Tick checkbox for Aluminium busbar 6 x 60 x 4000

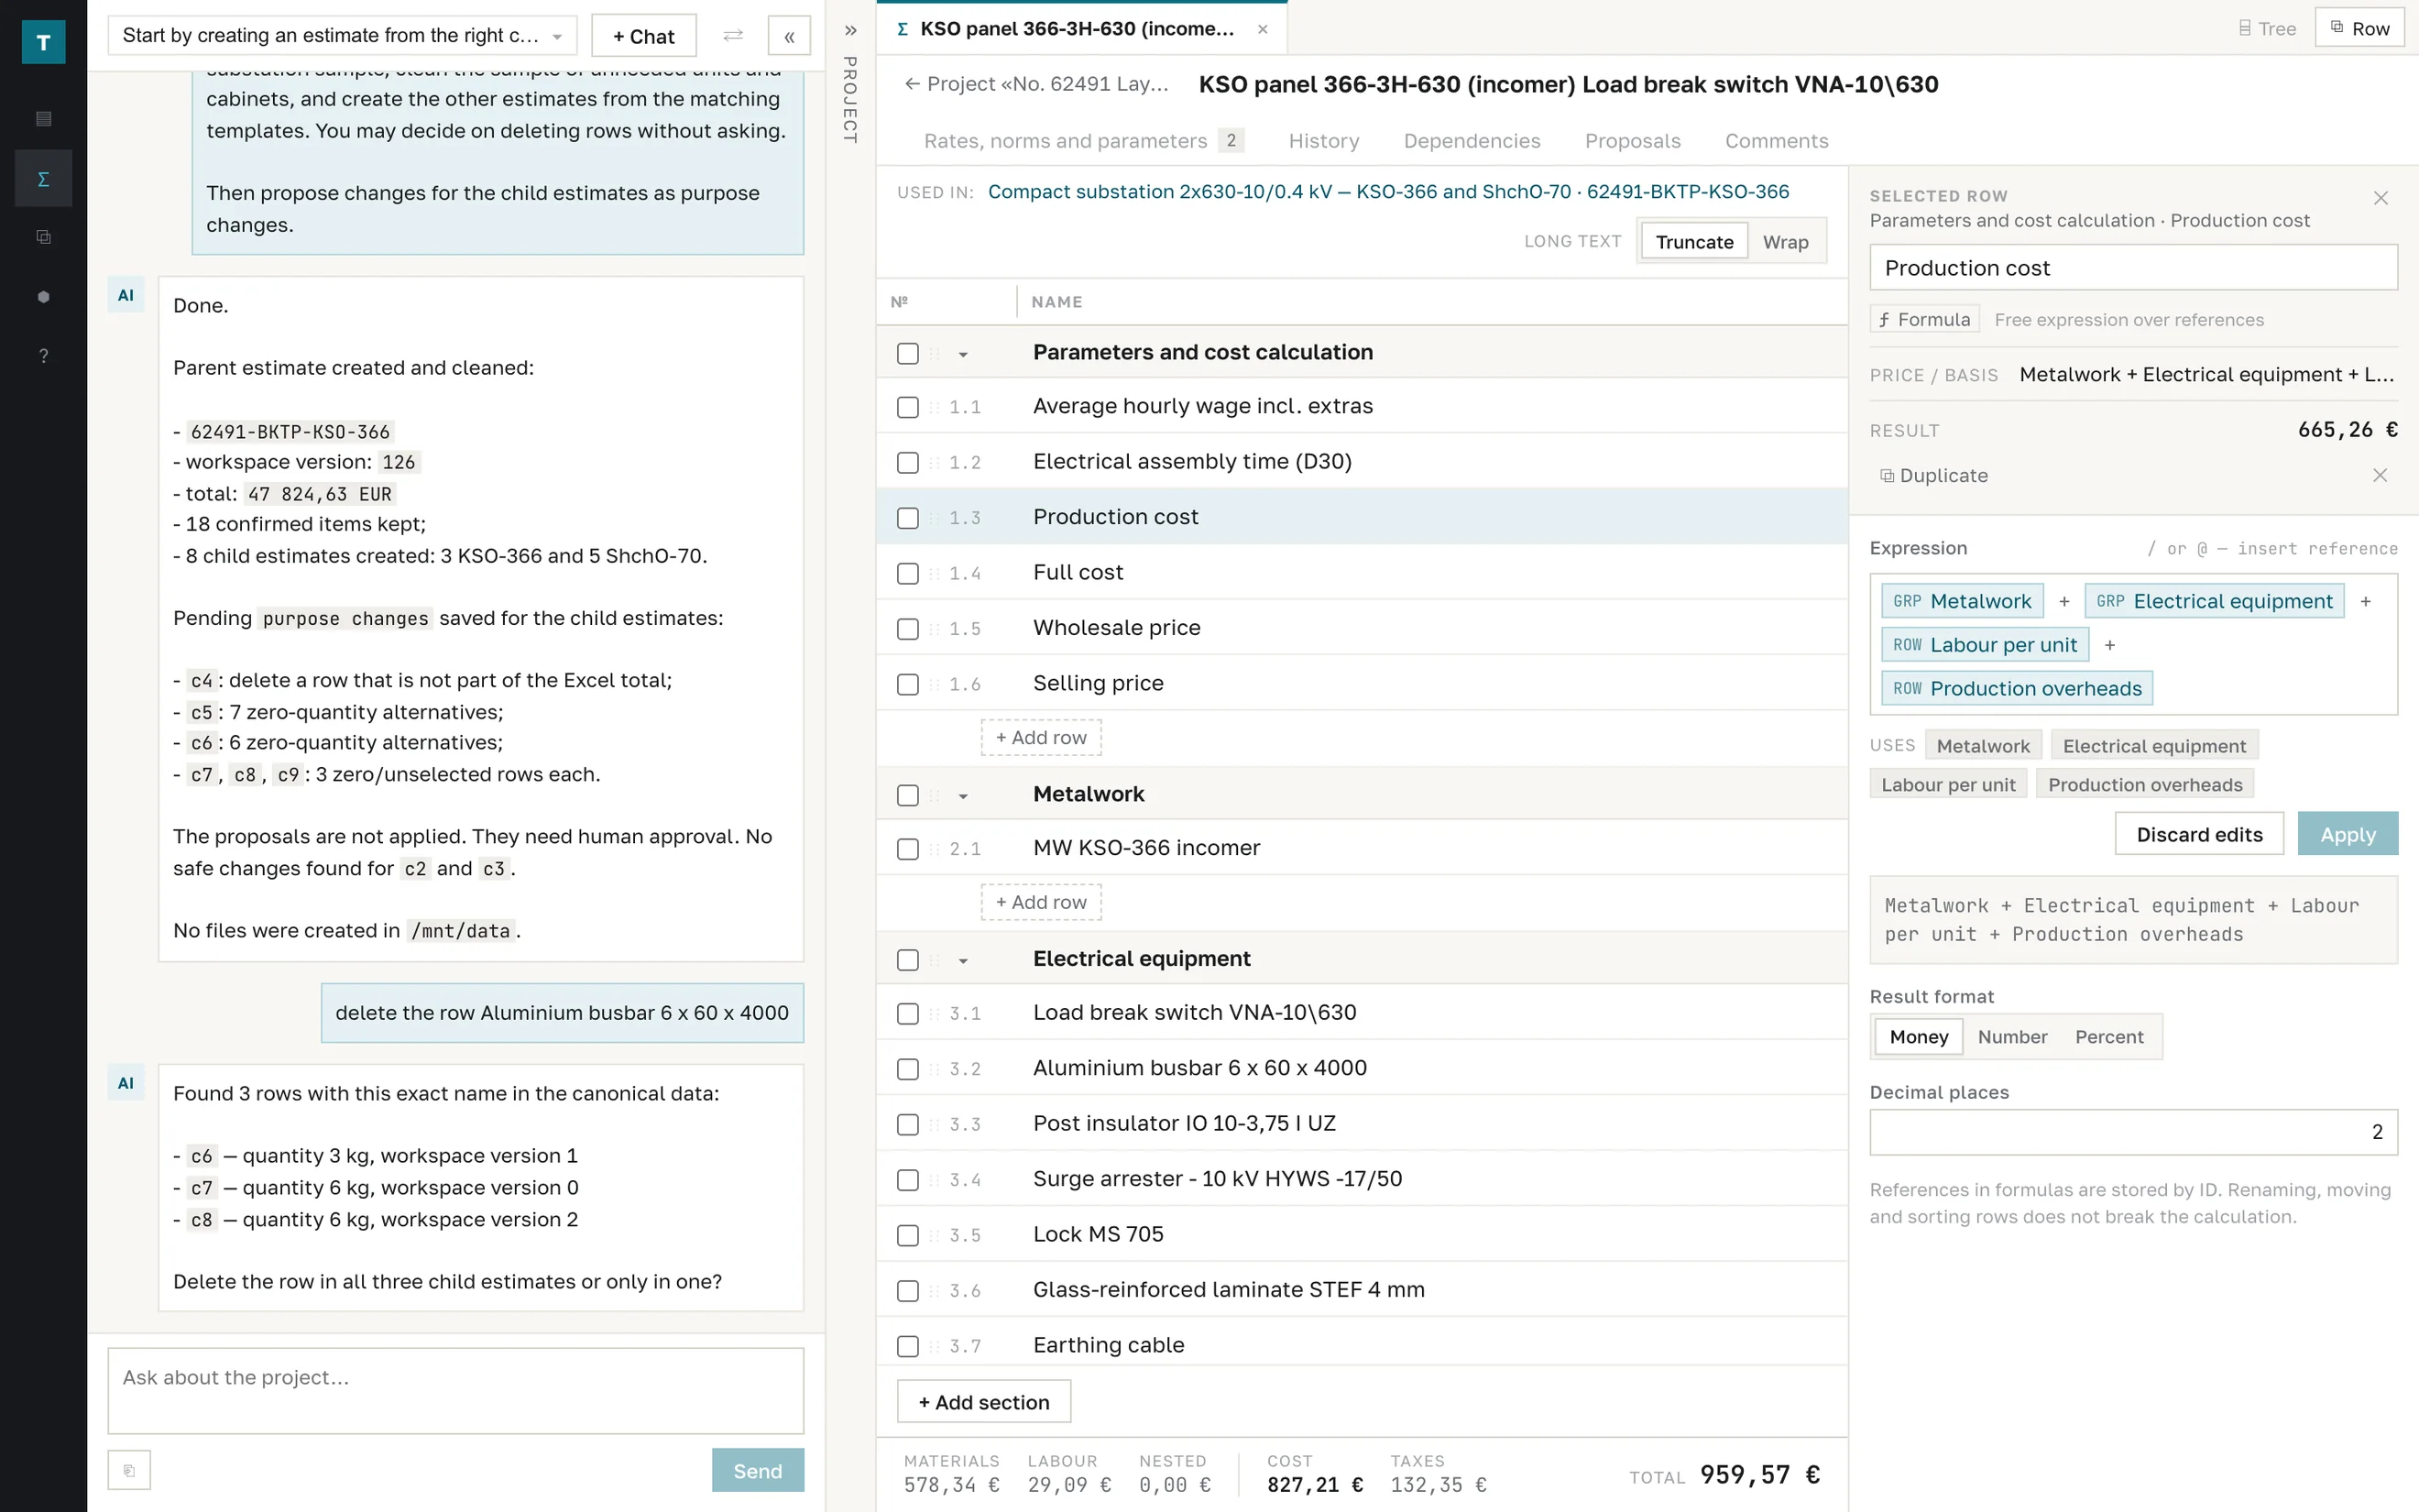click(908, 1069)
